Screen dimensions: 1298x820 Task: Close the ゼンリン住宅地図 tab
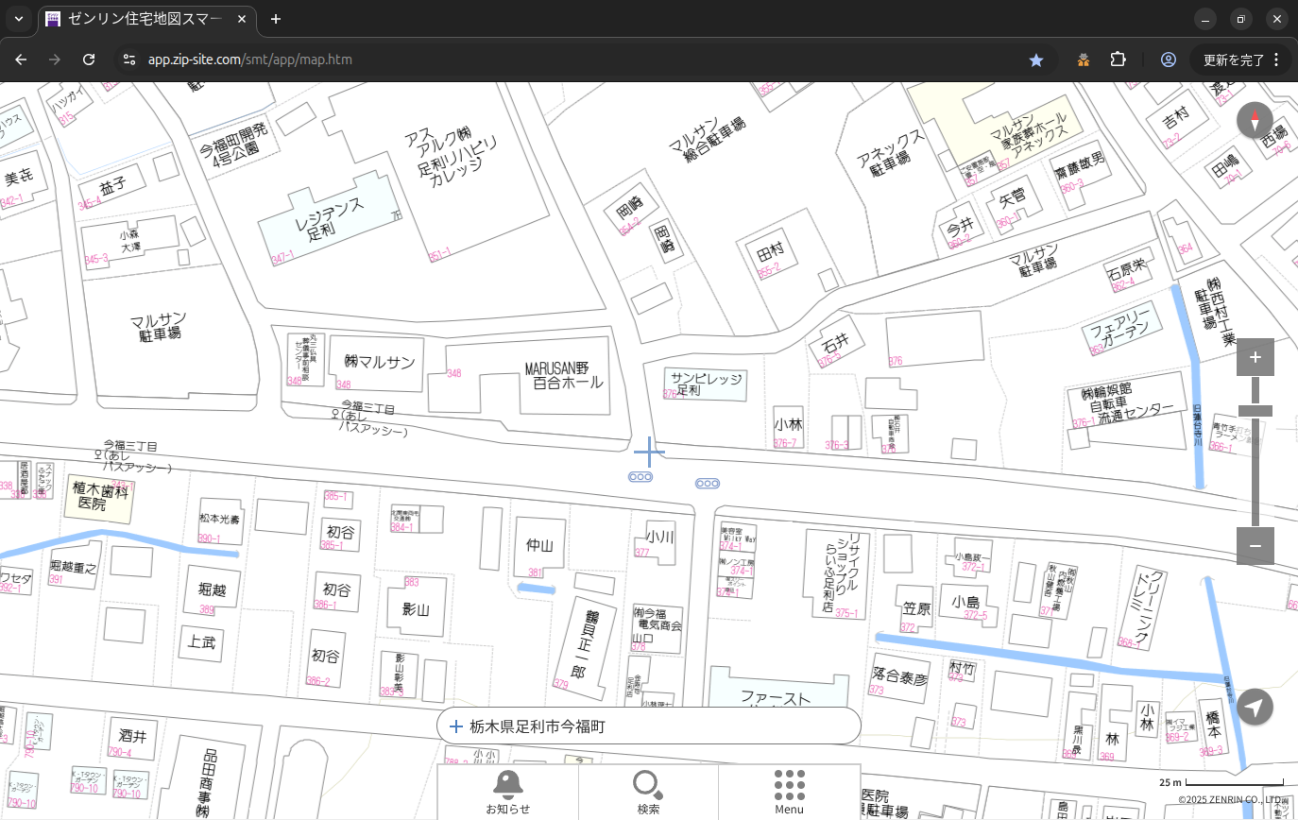pos(242,19)
